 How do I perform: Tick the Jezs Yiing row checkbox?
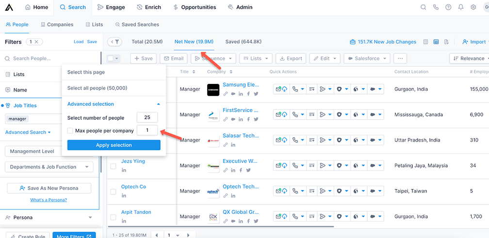click(113, 166)
